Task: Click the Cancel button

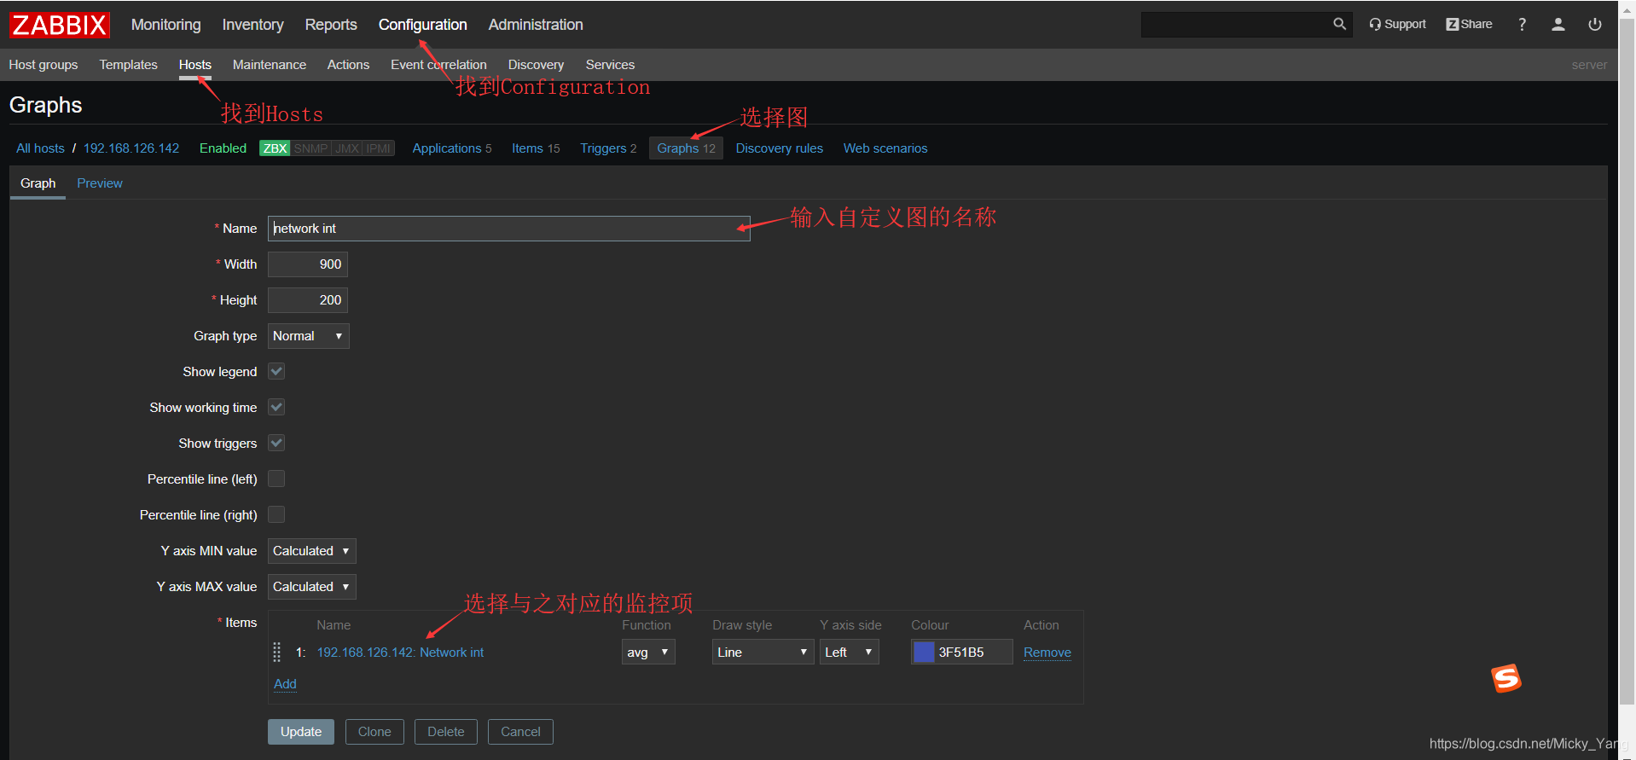Action: 520,732
